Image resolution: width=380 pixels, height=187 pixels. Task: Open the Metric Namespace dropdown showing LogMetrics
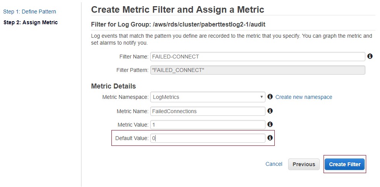point(208,97)
